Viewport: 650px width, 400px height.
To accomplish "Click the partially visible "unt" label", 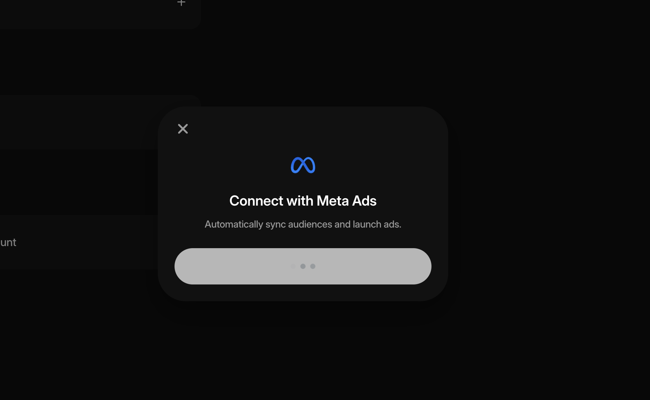I will tap(8, 242).
